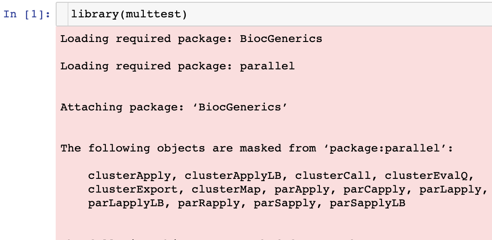
Task: Click 'The following objects are masked' line
Action: pos(257,148)
